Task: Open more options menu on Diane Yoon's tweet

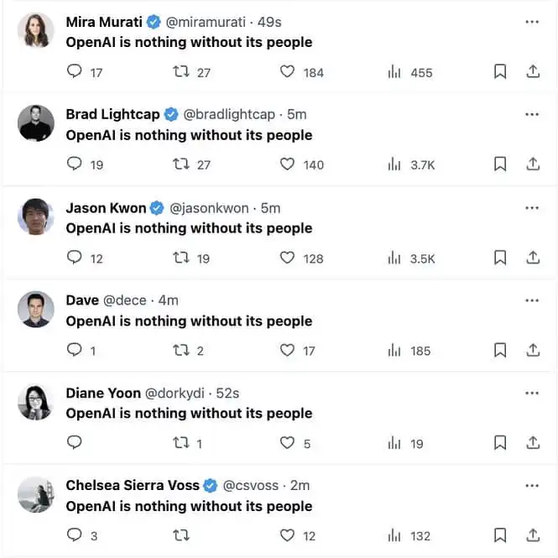Action: [x=532, y=393]
